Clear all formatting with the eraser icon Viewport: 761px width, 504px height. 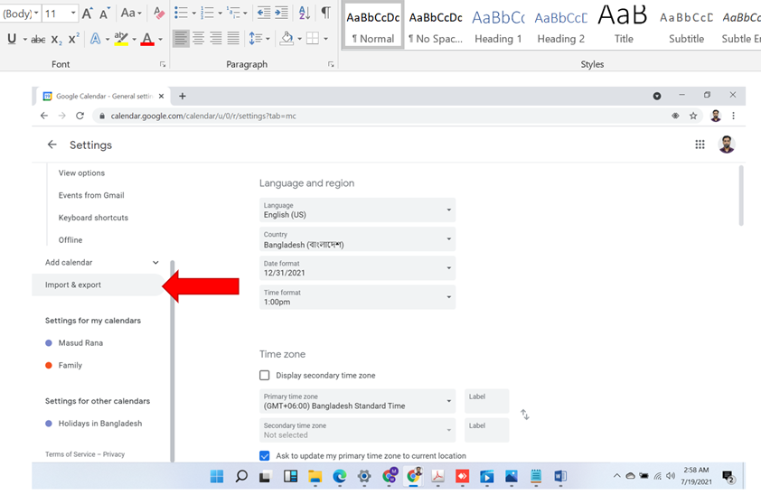tap(159, 14)
